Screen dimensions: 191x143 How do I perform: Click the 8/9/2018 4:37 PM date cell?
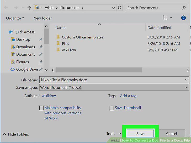[x=162, y=50]
